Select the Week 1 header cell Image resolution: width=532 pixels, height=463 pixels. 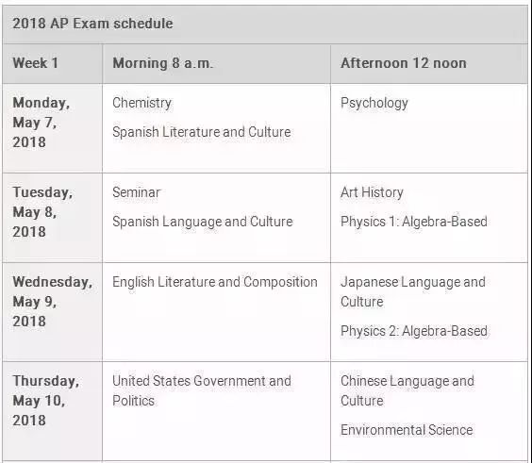click(x=52, y=63)
